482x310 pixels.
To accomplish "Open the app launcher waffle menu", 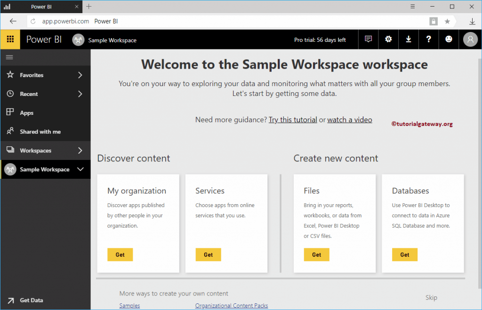I will (x=10, y=39).
